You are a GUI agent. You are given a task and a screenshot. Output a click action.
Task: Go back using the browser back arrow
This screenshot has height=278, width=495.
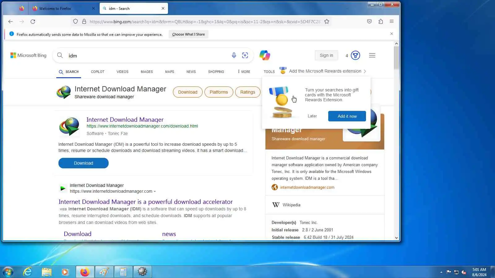pos(11,22)
